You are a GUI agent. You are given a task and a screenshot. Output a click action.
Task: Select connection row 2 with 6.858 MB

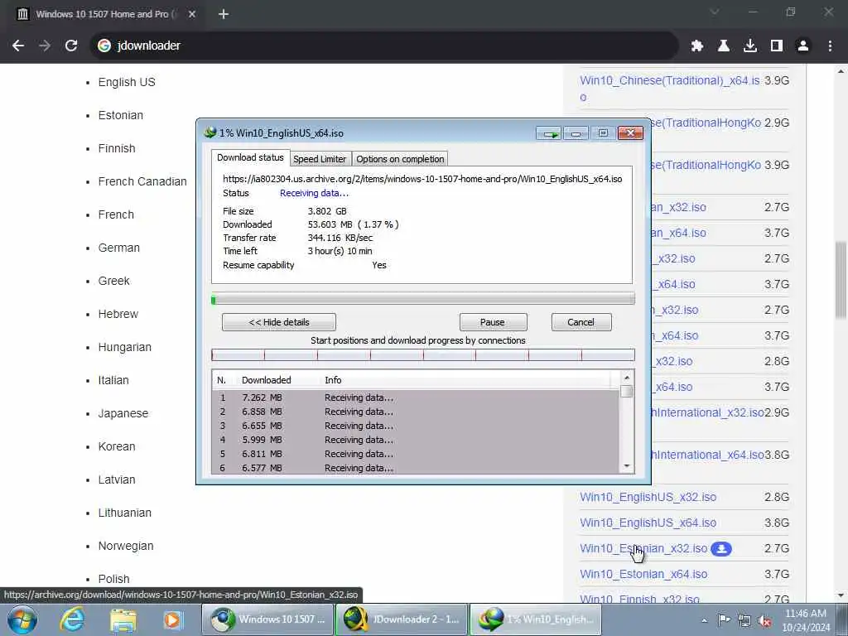point(416,412)
